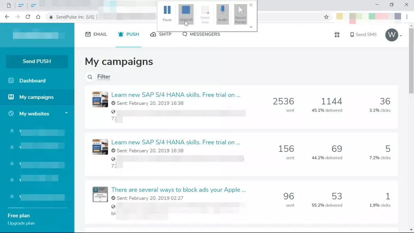The width and height of the screenshot is (414, 233).
Task: Open the PUSH tab
Action: point(128,34)
